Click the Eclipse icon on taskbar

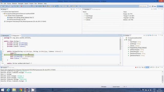(27, 90)
